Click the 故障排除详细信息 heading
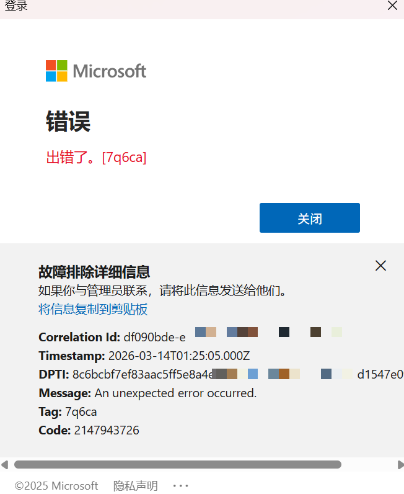This screenshot has height=494, width=404. (x=94, y=272)
